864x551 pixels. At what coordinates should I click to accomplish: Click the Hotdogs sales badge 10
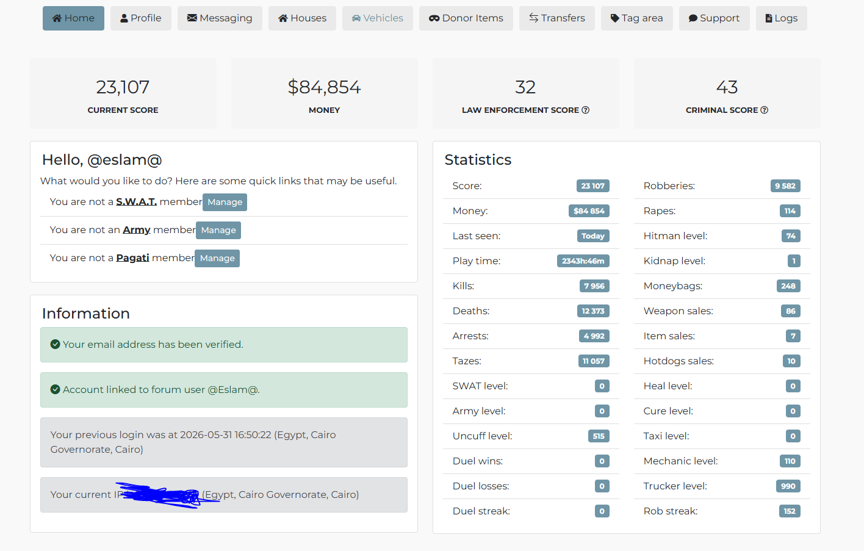tap(791, 361)
